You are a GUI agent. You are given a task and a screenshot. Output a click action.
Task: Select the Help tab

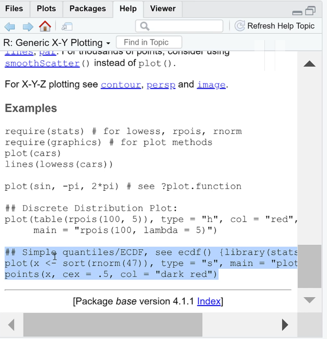point(128,9)
